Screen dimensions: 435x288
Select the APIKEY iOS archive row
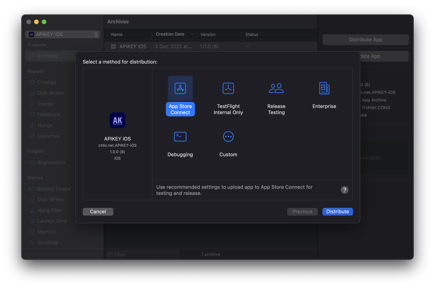[x=133, y=46]
